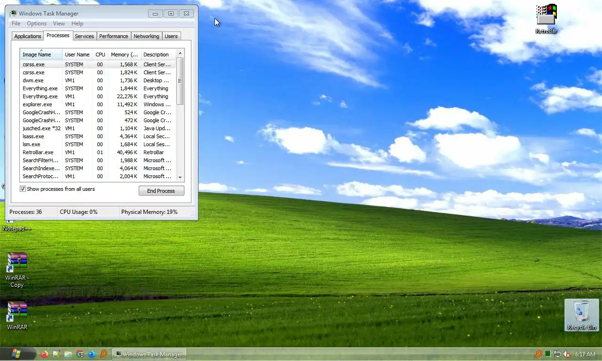The height and width of the screenshot is (361, 602).
Task: Sort by the Image Name column header
Action: [x=41, y=55]
